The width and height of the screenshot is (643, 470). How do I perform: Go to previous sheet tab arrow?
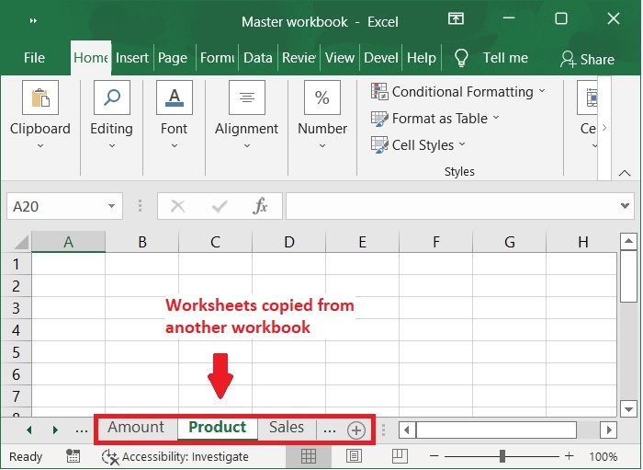click(28, 430)
